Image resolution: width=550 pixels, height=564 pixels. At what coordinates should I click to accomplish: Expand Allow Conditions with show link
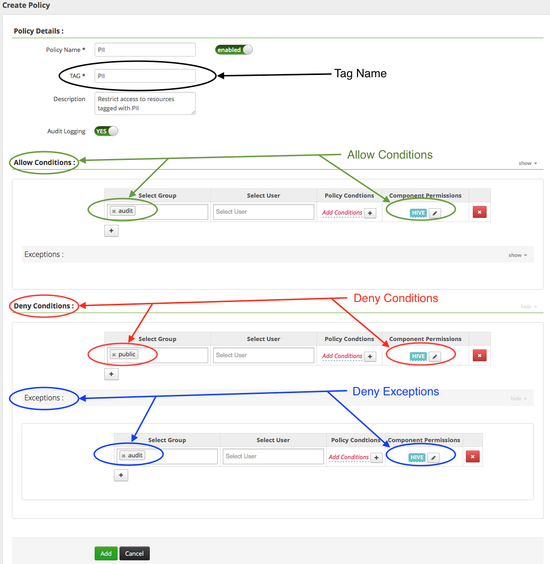527,163
